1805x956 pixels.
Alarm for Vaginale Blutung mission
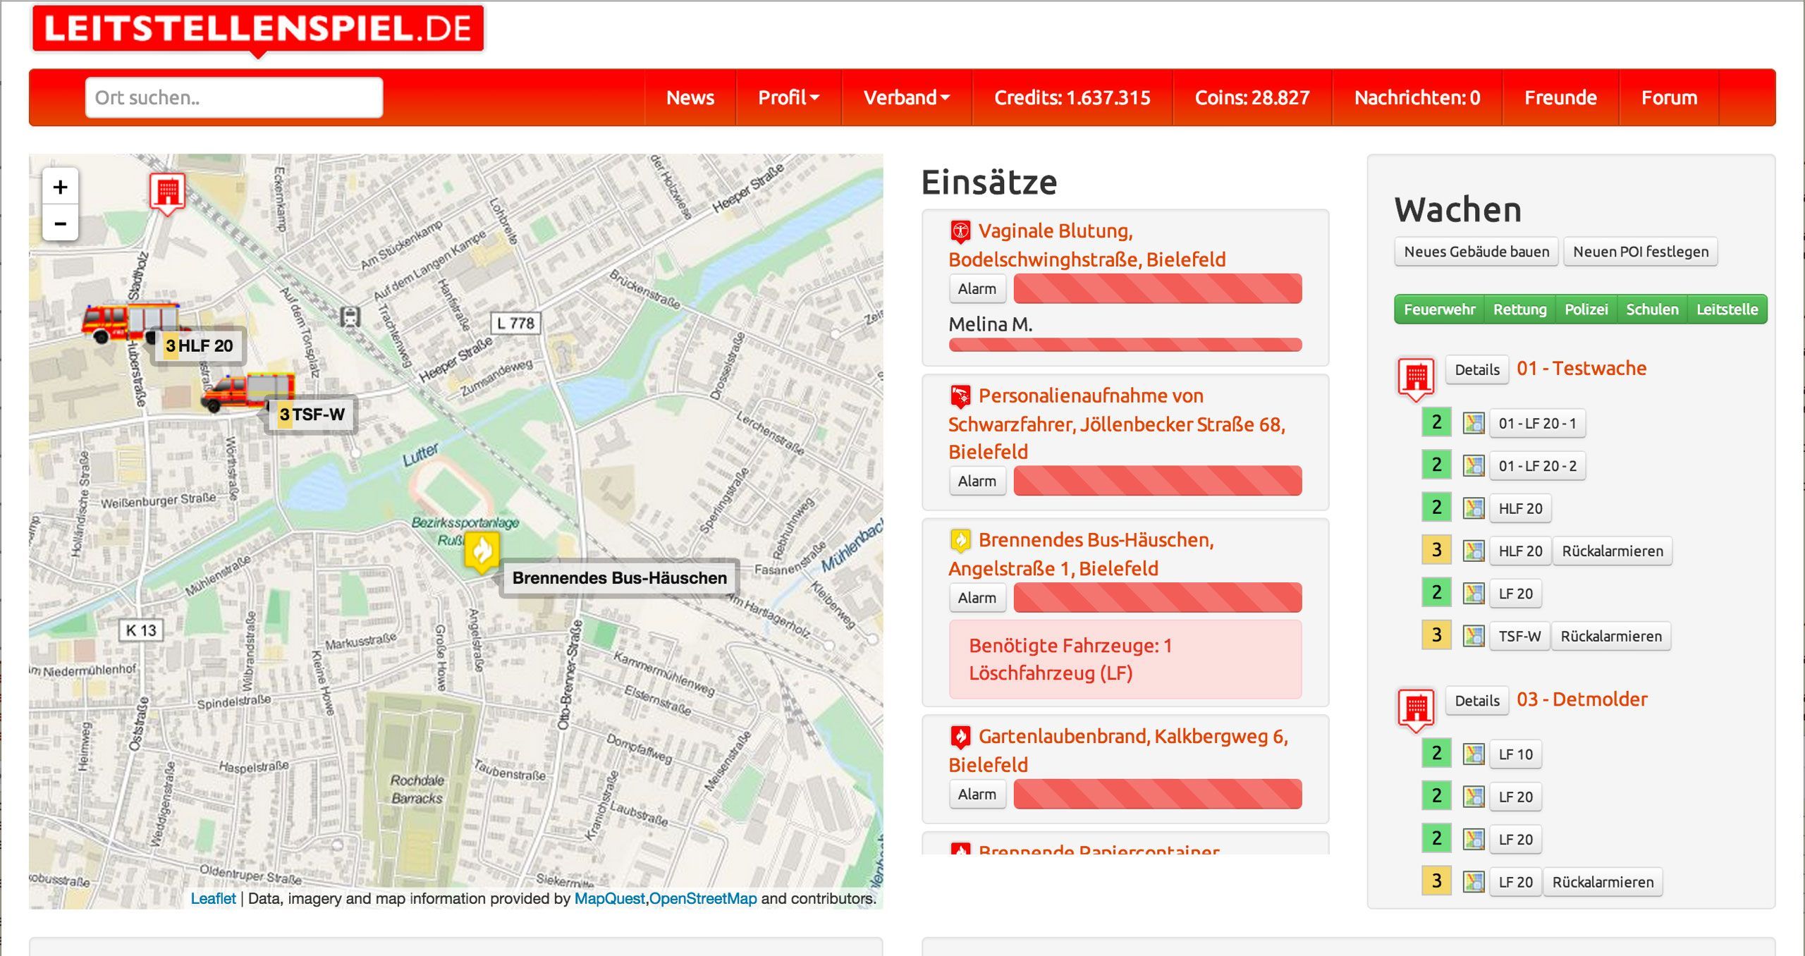(977, 289)
